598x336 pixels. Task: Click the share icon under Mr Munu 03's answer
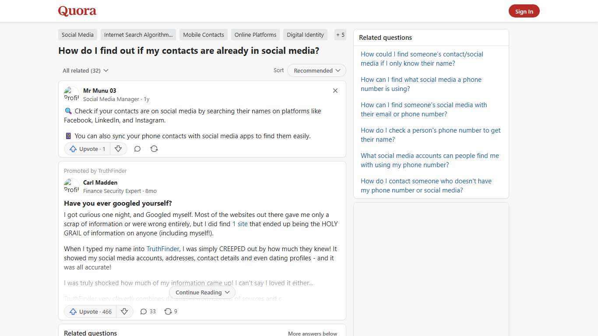pyautogui.click(x=154, y=149)
